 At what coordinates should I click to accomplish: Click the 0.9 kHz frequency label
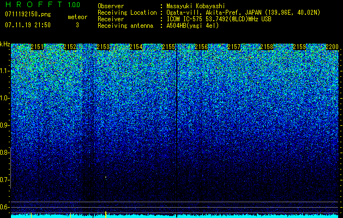click(4, 125)
